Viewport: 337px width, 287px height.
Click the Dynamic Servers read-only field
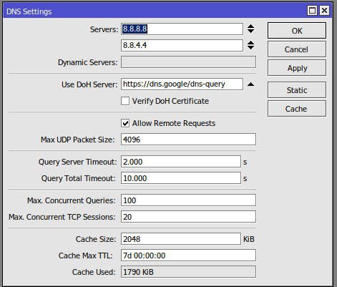point(188,62)
